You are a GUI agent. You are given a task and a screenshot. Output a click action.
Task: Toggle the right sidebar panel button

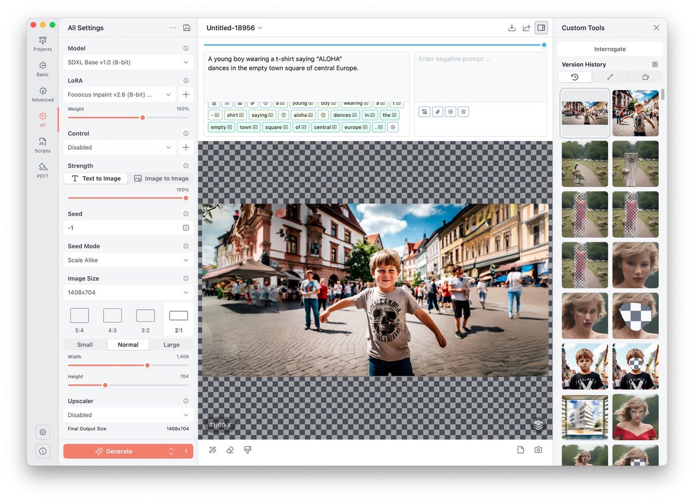click(541, 28)
